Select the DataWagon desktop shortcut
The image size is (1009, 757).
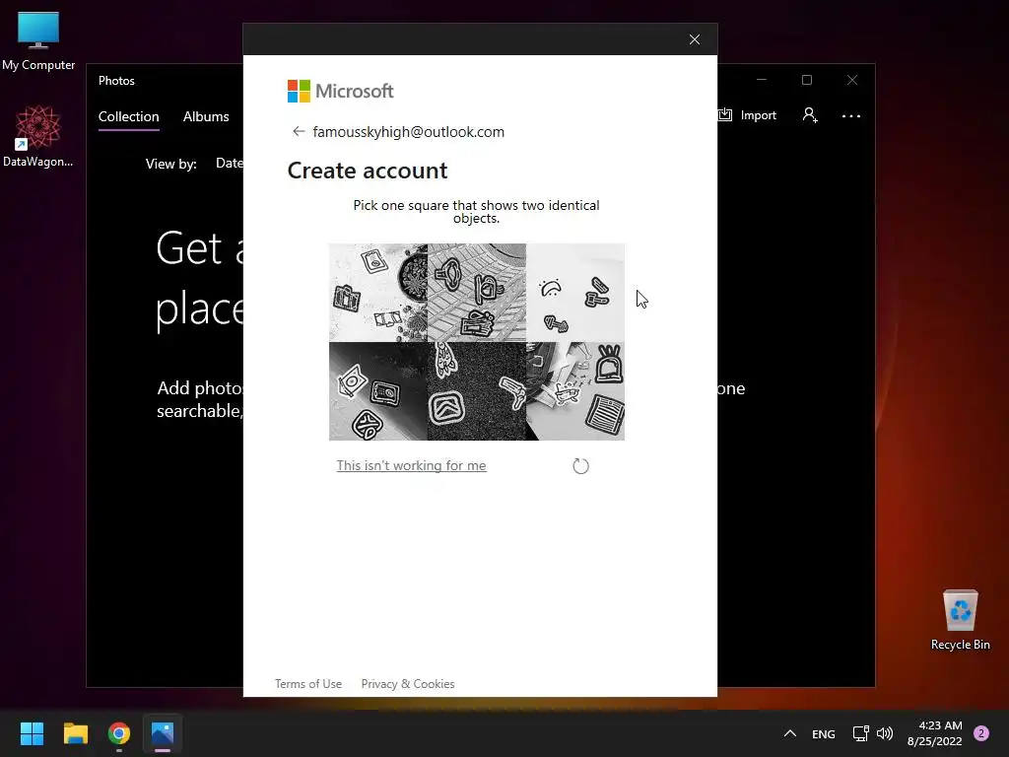(38, 136)
